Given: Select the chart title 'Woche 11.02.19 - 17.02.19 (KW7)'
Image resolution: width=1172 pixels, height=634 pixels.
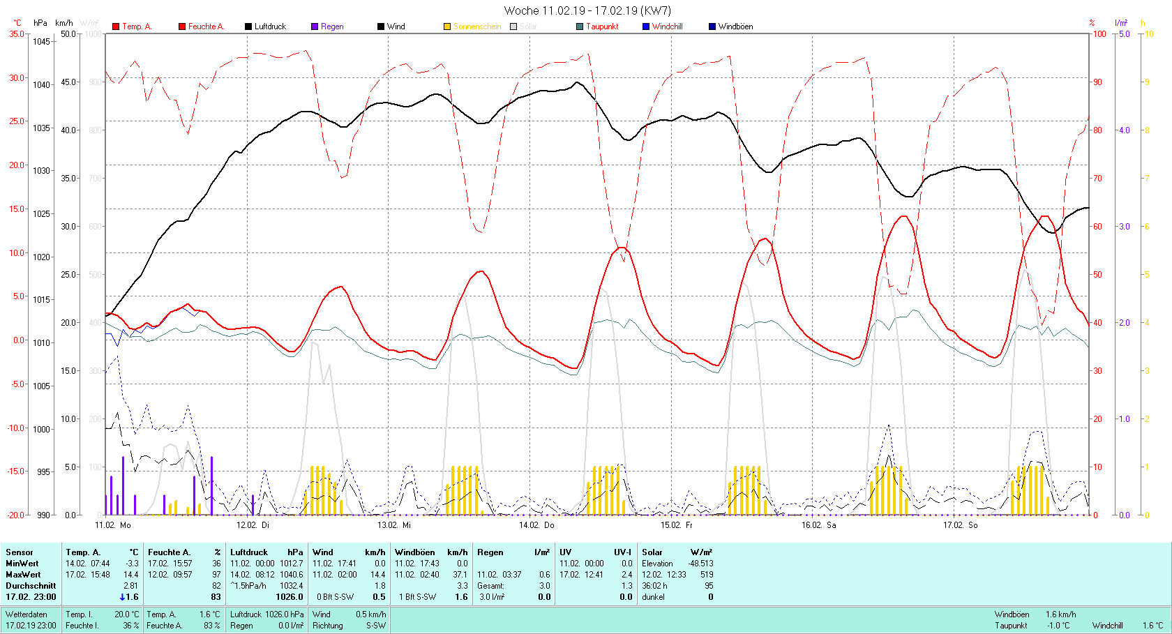Looking at the screenshot, I should (587, 10).
